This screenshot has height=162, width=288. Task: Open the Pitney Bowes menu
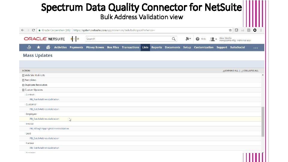coord(95,47)
